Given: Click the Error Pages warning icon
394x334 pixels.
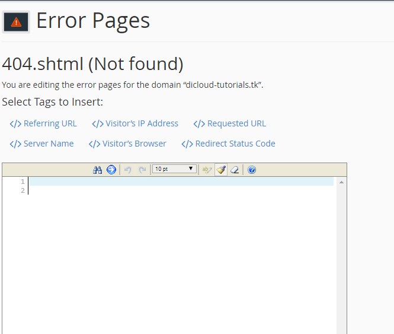Looking at the screenshot, I should tap(16, 22).
